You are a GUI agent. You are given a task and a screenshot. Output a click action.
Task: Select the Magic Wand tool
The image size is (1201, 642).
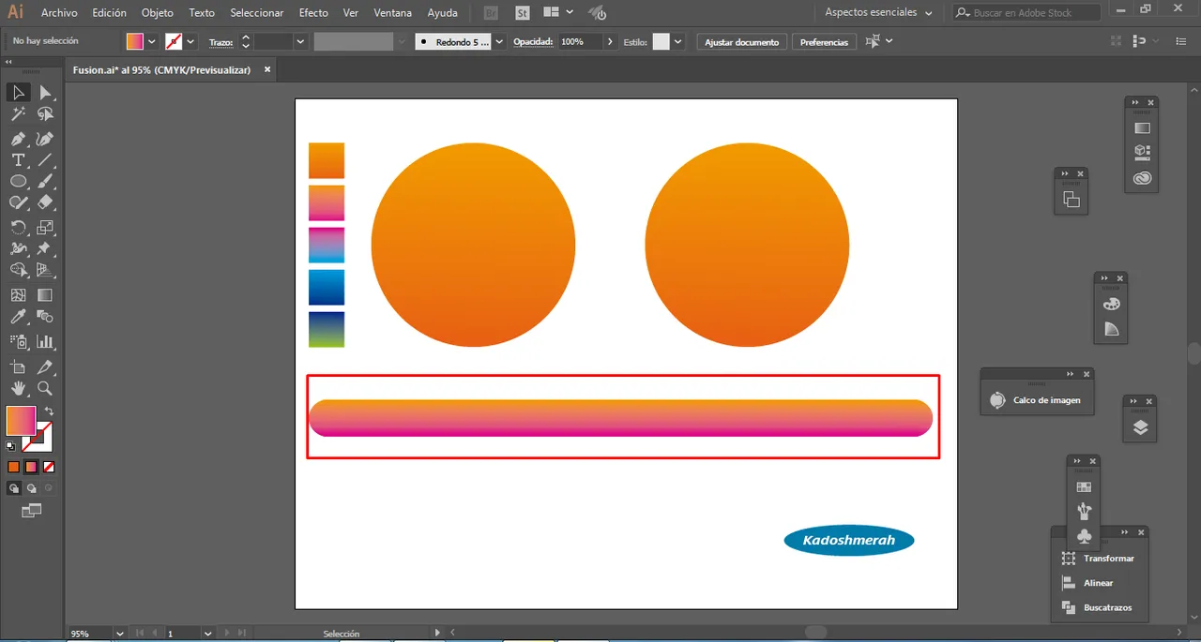click(18, 114)
